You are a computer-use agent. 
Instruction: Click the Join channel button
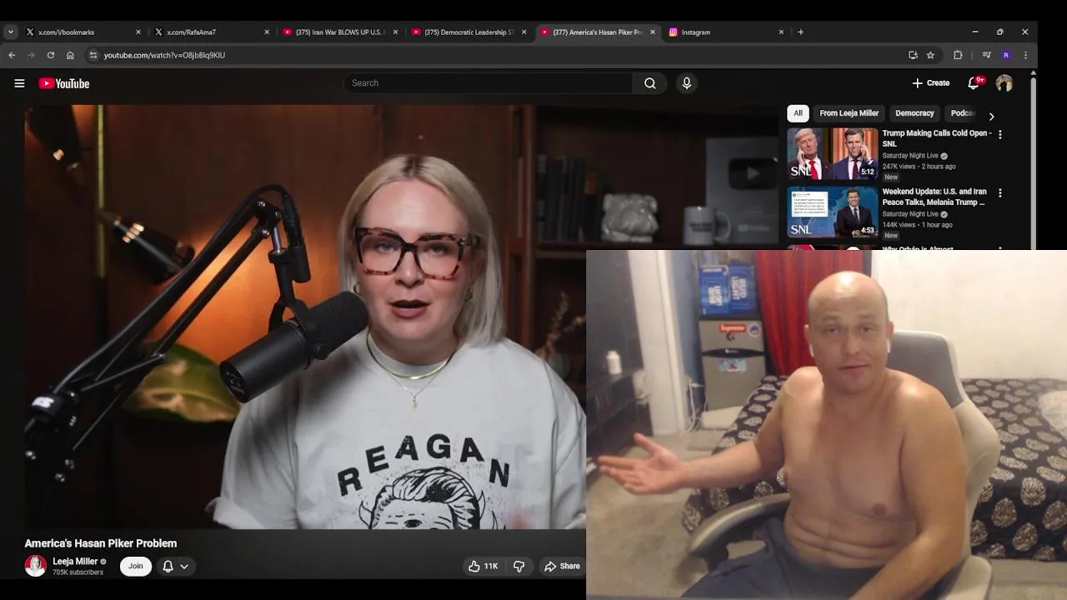(135, 566)
